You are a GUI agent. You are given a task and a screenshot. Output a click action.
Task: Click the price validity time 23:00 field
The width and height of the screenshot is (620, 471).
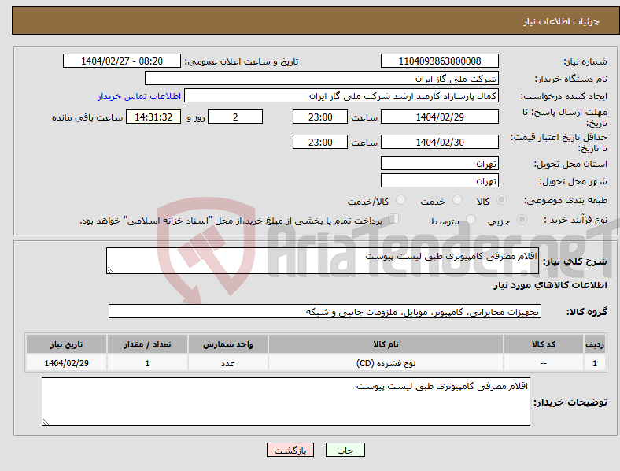point(320,142)
